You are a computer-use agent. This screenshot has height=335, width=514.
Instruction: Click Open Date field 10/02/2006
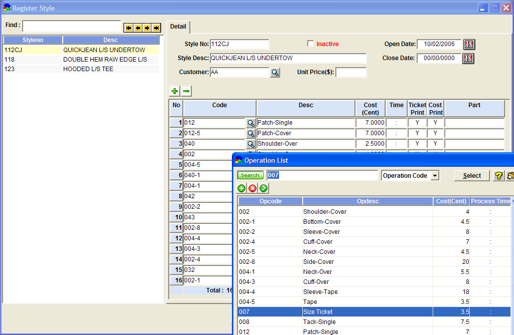pyautogui.click(x=439, y=44)
